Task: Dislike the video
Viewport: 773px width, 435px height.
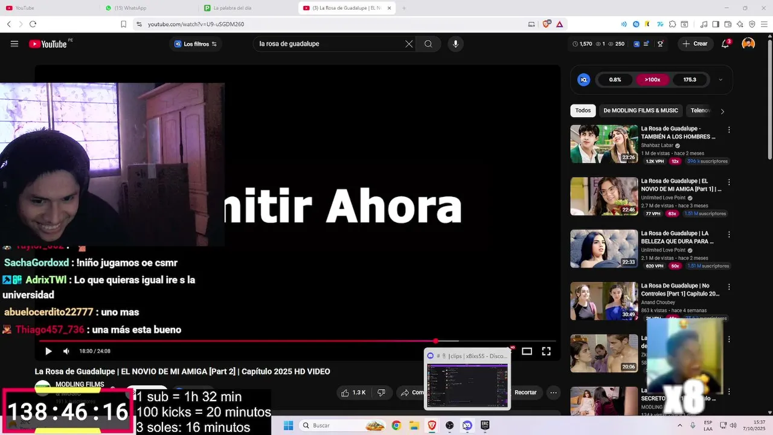Action: [x=381, y=393]
